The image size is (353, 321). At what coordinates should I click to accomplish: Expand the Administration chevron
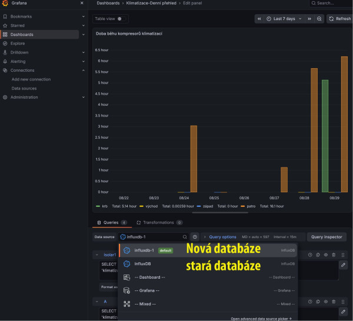coord(84,97)
